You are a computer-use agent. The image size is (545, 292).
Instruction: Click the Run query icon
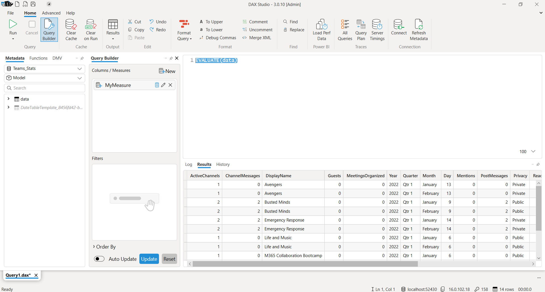click(13, 24)
